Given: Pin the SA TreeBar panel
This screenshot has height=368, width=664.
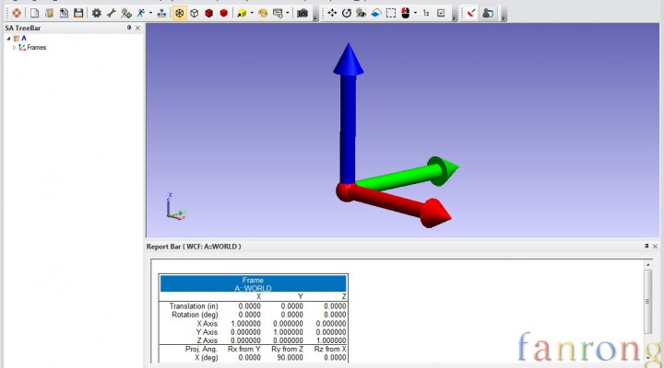Looking at the screenshot, I should pos(129,28).
